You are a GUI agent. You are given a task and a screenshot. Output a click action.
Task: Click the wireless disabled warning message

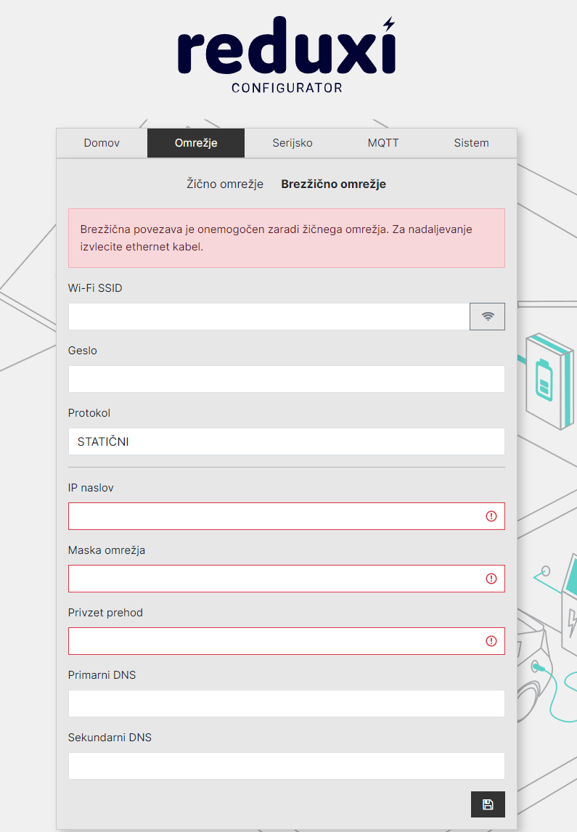287,238
